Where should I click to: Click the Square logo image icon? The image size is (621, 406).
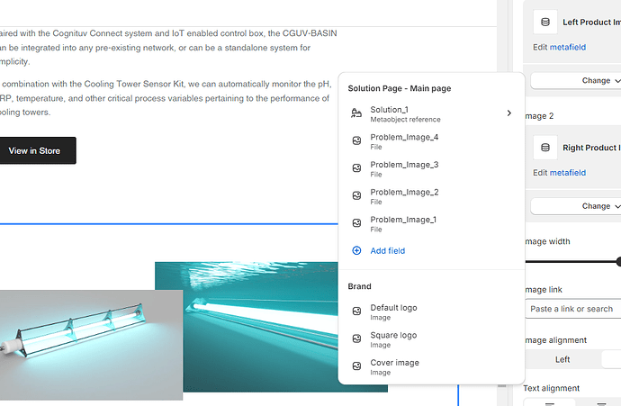(356, 338)
